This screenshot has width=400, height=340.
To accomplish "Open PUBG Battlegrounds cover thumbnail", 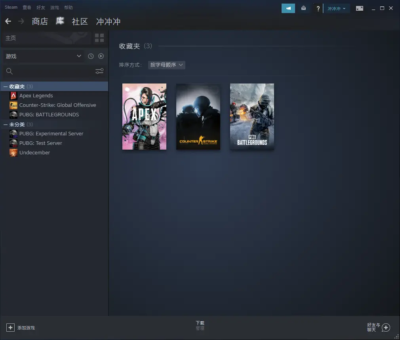I will tap(252, 116).
